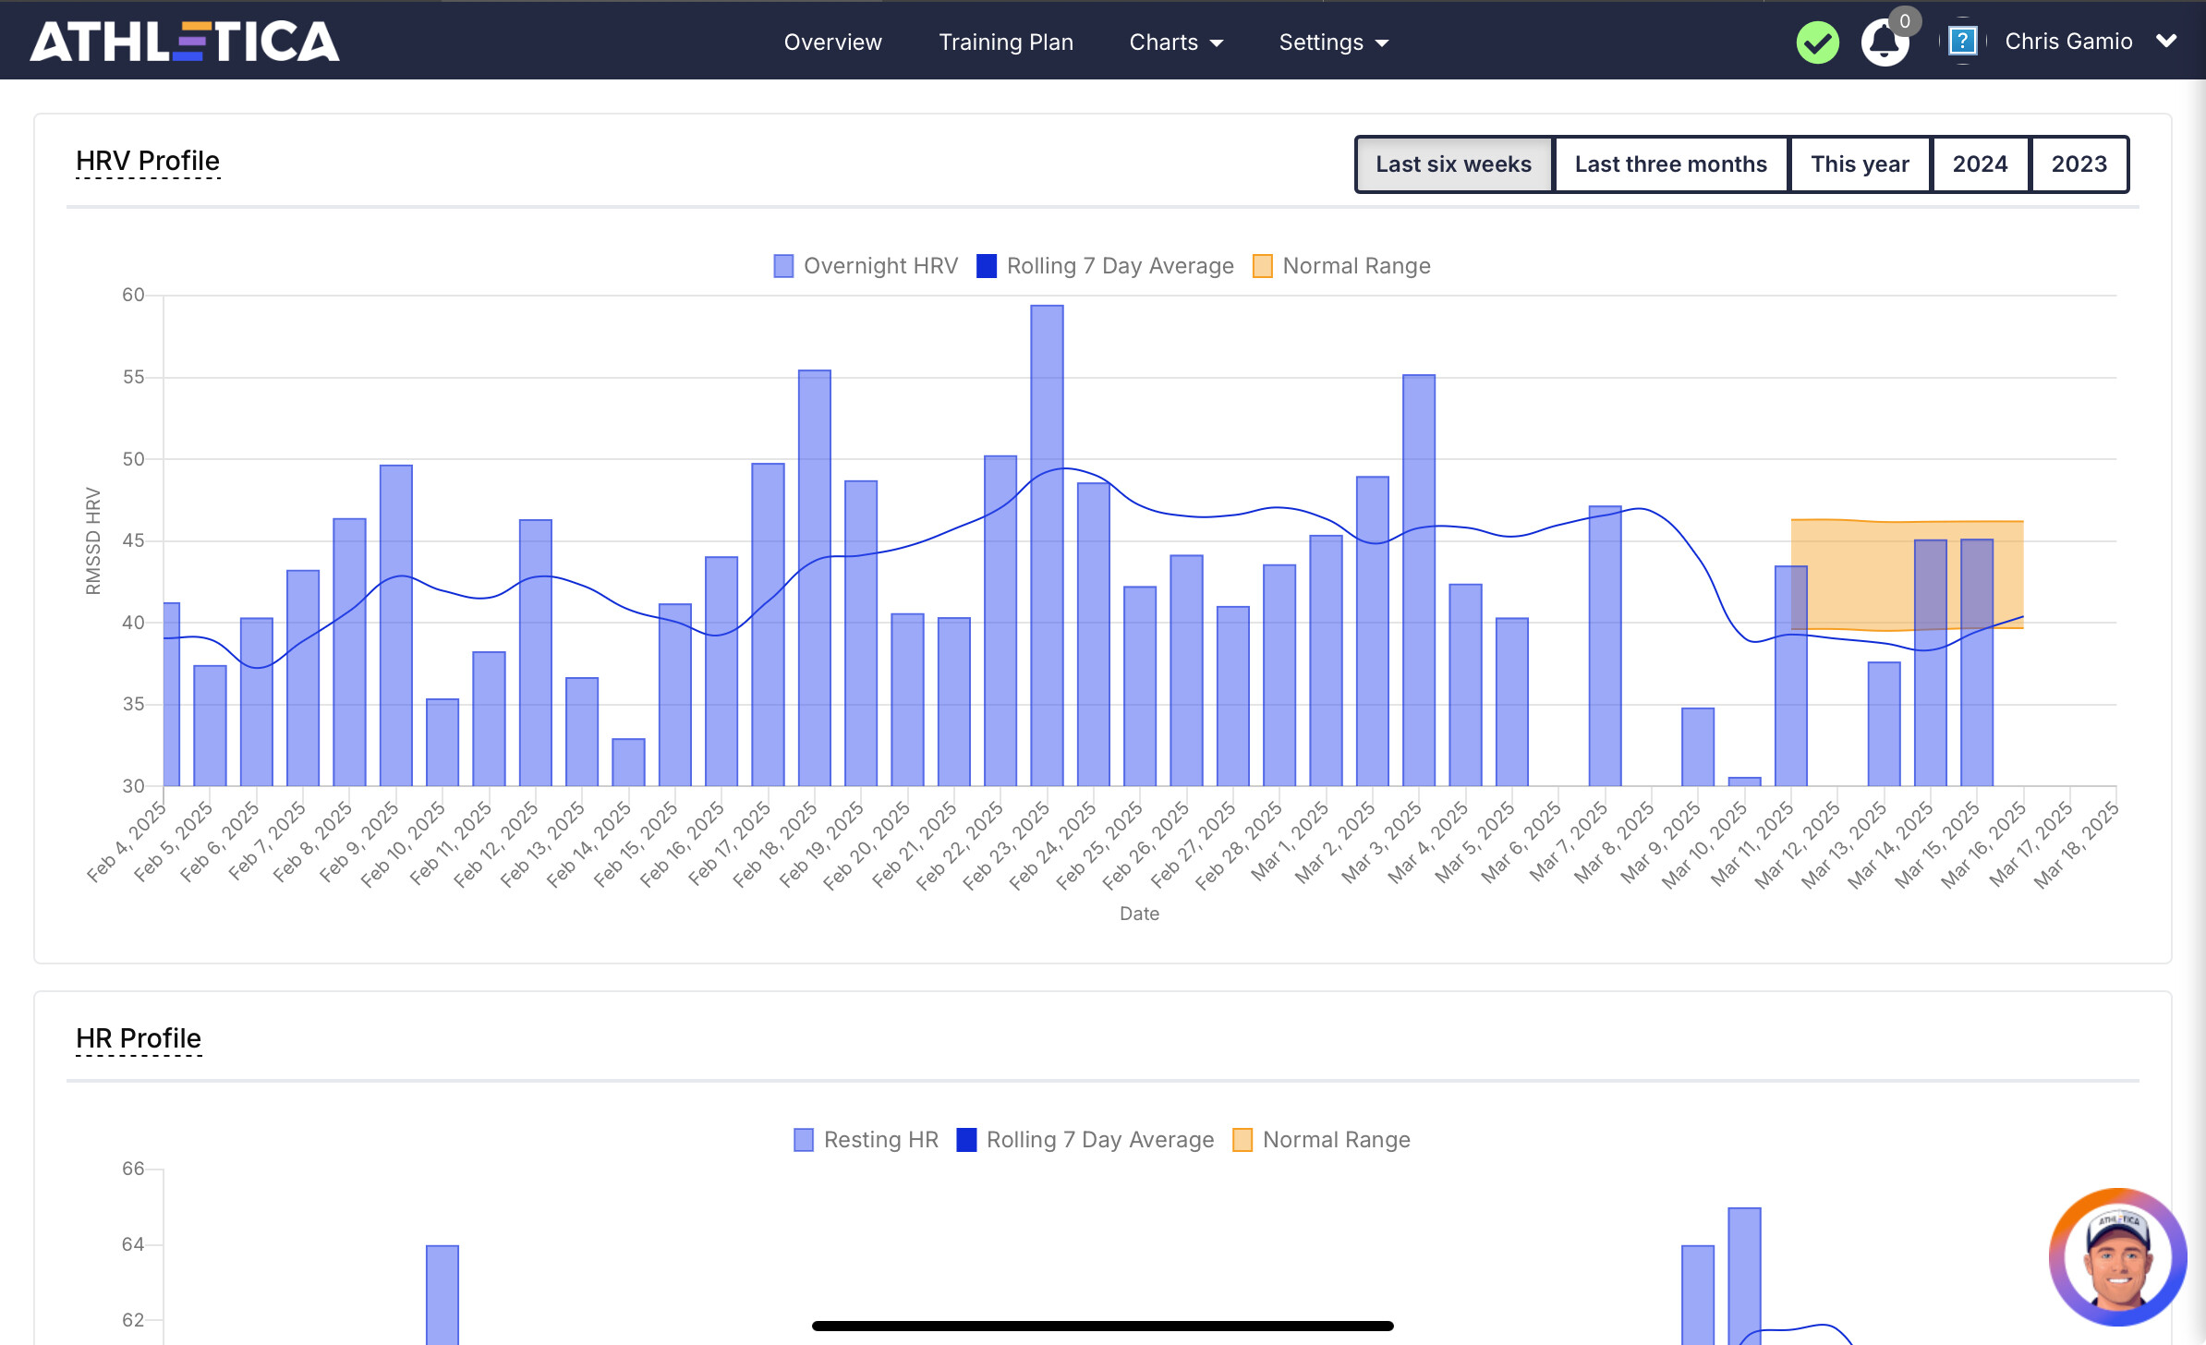Show 2024 HRV data

[x=1980, y=164]
